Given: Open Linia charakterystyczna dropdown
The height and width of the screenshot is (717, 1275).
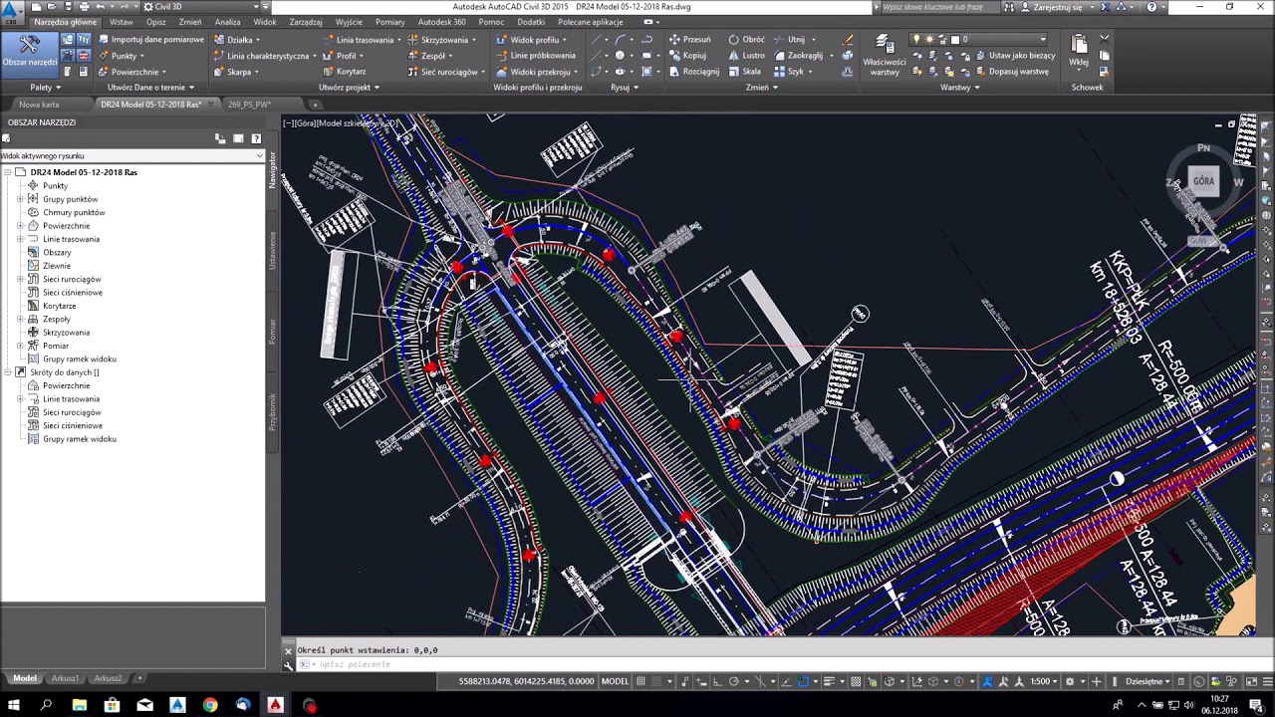Looking at the screenshot, I should click(x=267, y=56).
